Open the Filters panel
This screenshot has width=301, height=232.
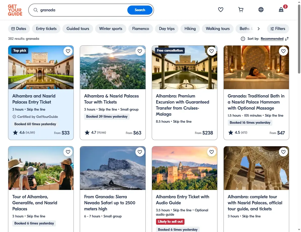point(278,29)
